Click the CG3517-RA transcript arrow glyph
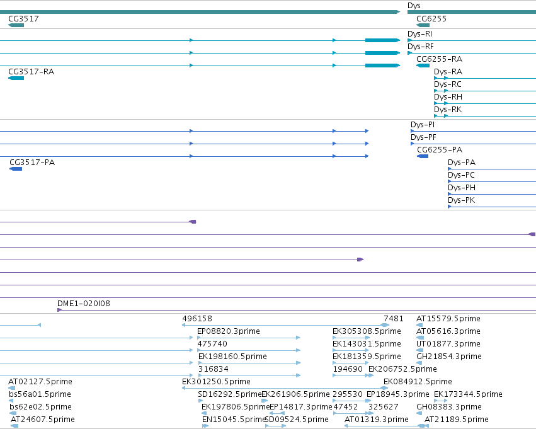Viewport: 536px width, 429px height. tap(16, 78)
